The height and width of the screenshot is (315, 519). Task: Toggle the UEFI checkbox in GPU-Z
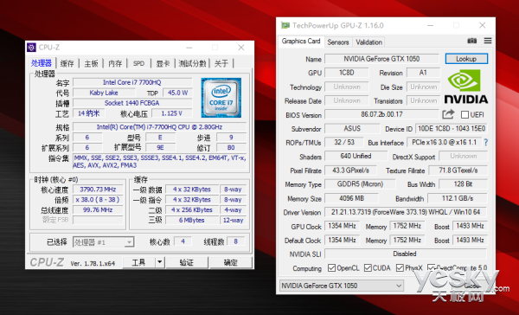click(465, 114)
